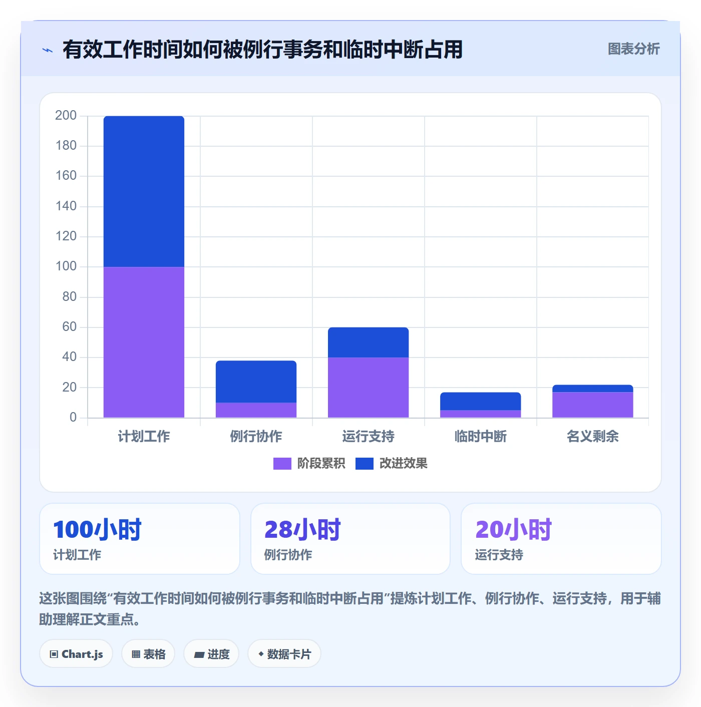Viewport: 701px width, 707px height.
Task: Toggle the 阶段累积 legend swatch
Action: [x=282, y=464]
